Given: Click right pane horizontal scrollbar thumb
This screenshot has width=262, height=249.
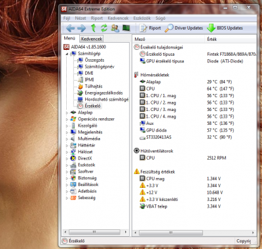Looking at the screenshot, I should [x=171, y=233].
